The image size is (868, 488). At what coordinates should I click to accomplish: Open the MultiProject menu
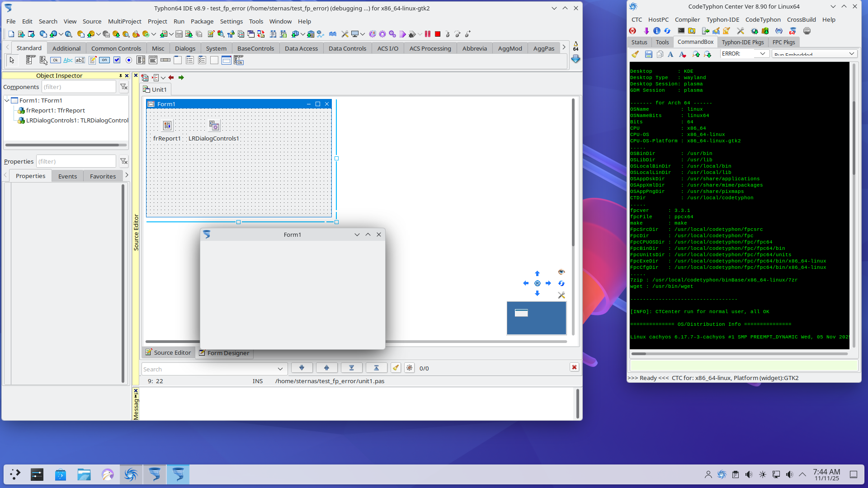click(x=124, y=21)
